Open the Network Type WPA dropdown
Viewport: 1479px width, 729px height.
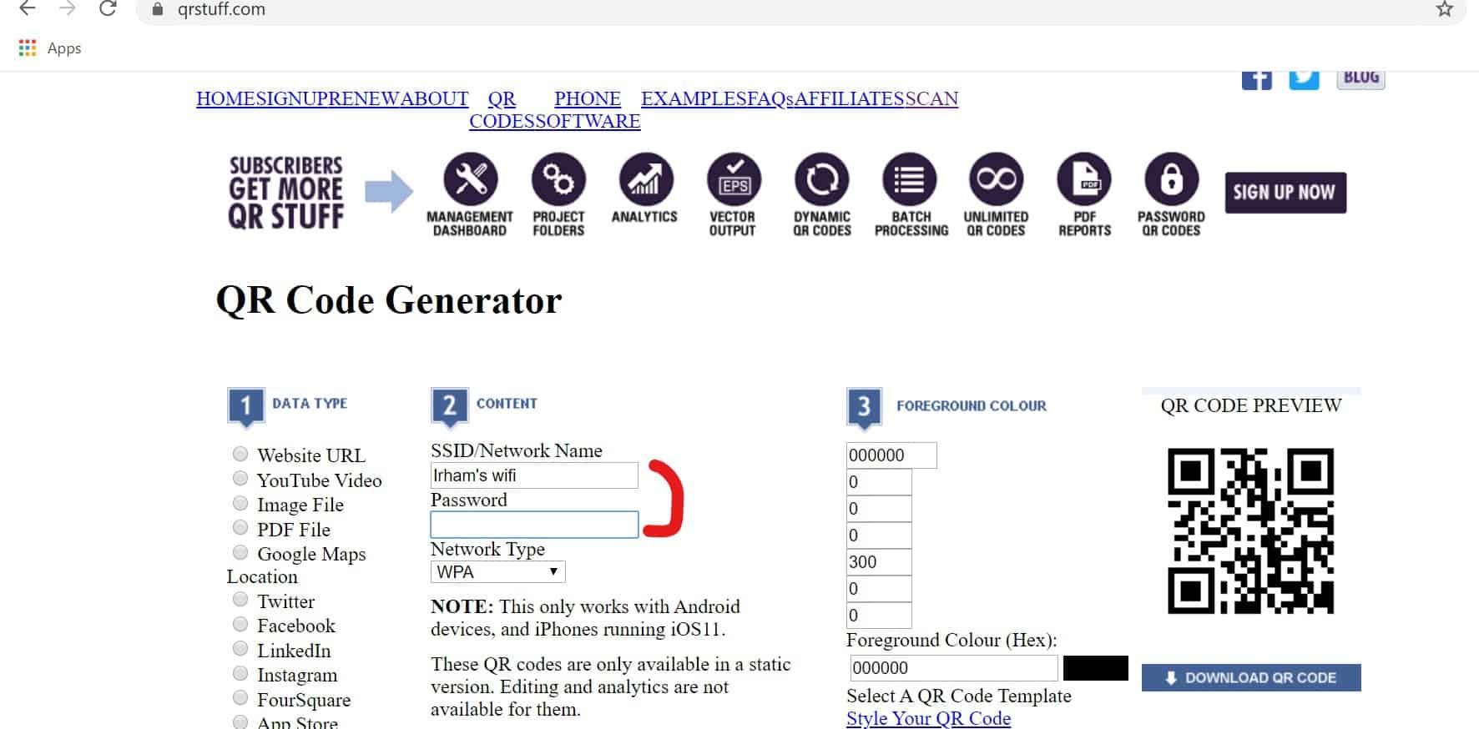pos(498,571)
